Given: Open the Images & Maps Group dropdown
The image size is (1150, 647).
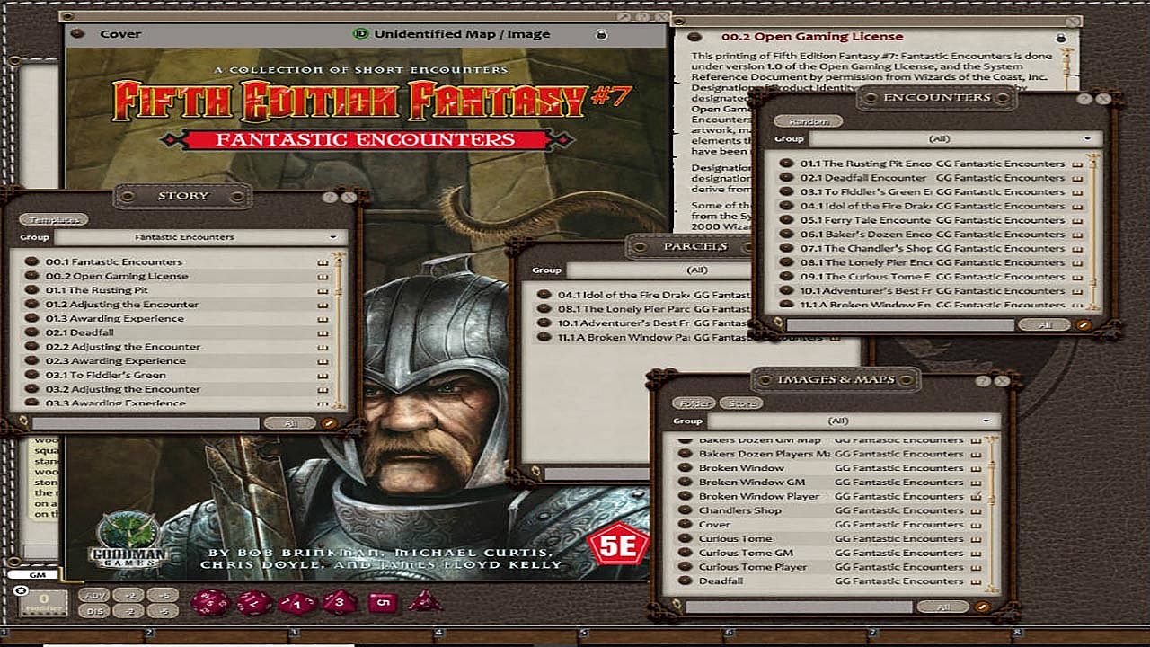Looking at the screenshot, I should pos(854,421).
